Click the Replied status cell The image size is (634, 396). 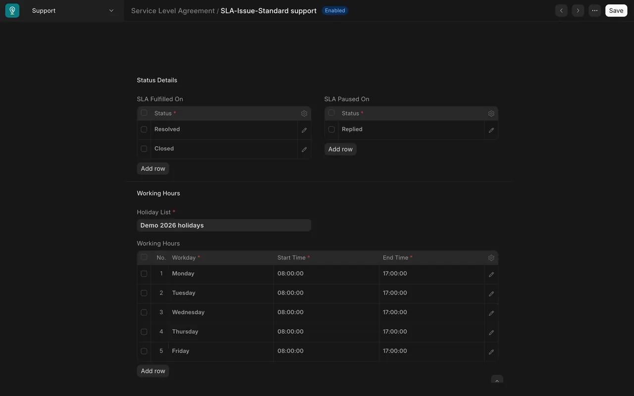[411, 129]
